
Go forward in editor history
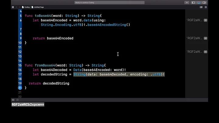click(x=19, y=7)
